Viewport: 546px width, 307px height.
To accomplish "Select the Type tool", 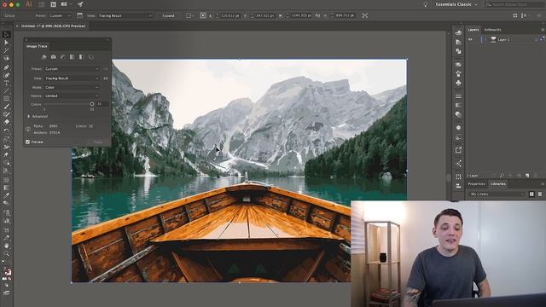I will [6, 84].
